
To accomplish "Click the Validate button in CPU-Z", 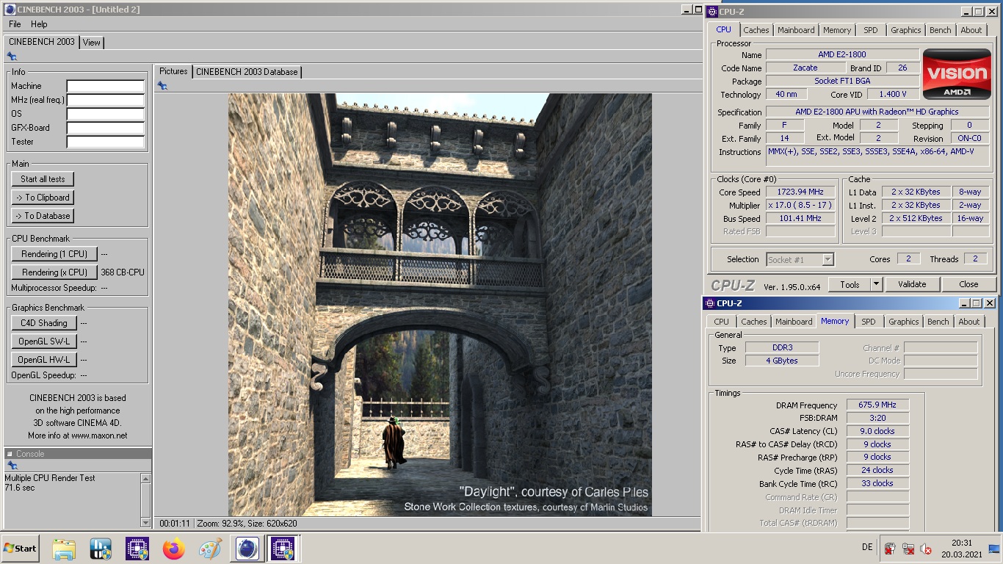I will click(x=912, y=284).
